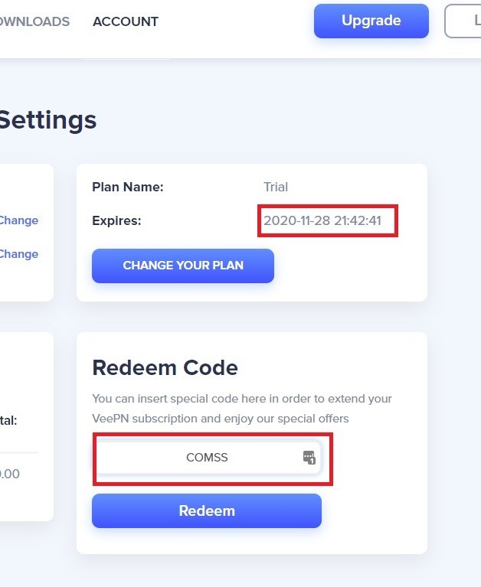The height and width of the screenshot is (587, 481).
Task: Click the partially visible total label
Action: (x=8, y=420)
